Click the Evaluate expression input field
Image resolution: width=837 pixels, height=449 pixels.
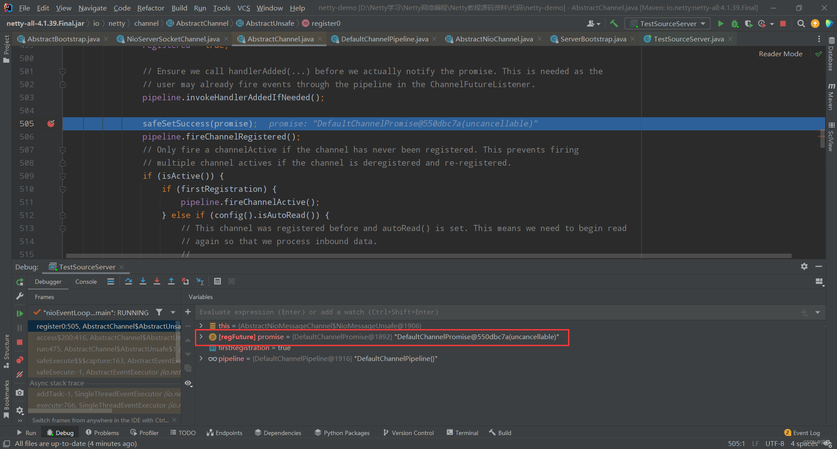coord(497,312)
